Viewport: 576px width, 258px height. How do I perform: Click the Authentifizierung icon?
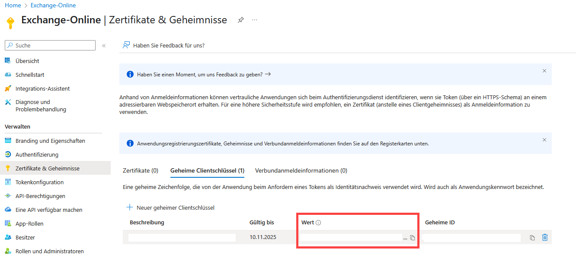pyautogui.click(x=8, y=154)
